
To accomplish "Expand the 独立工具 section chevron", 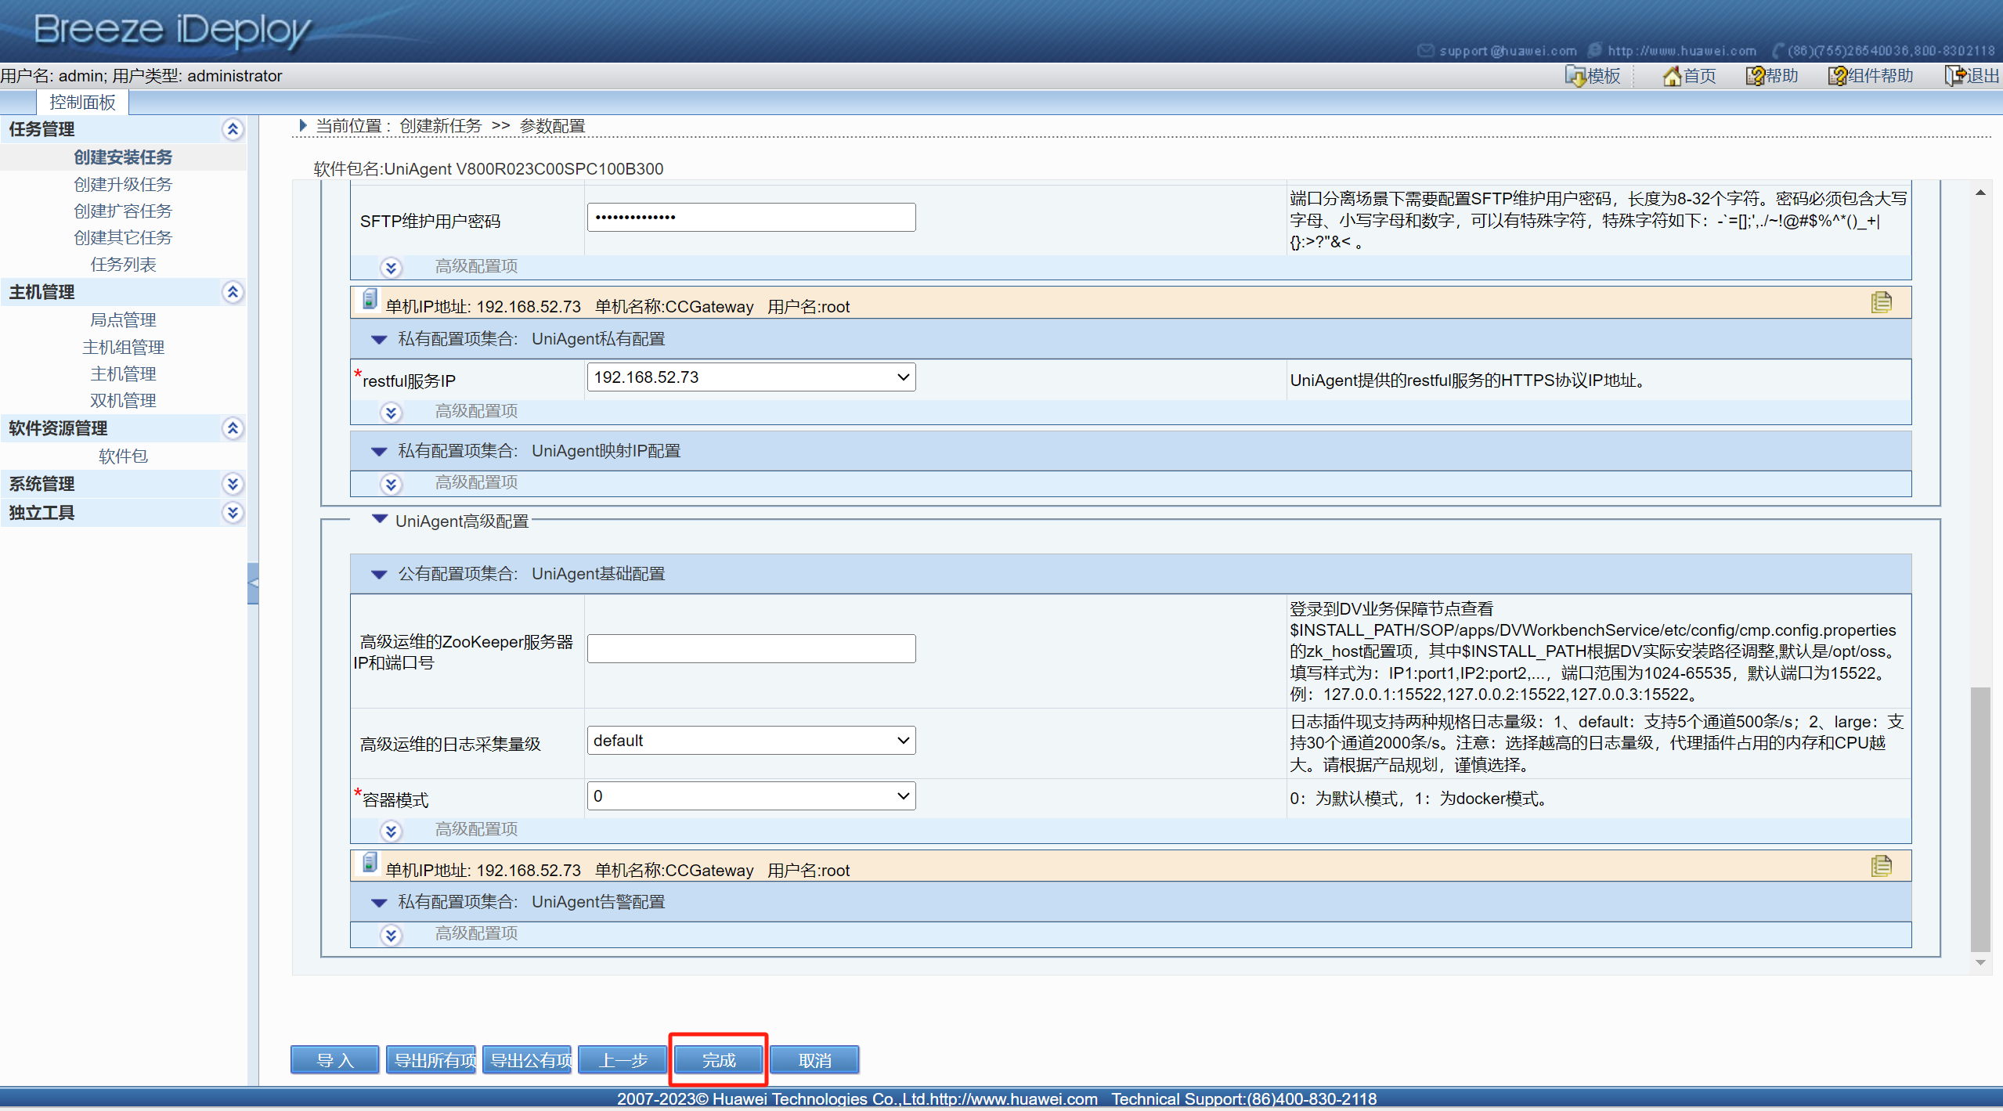I will 233,513.
